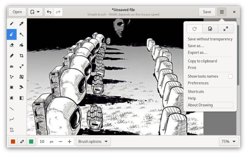Viewport: 247px width, 155px height.
Task: Select the Scale tool
Action: coord(21,67)
